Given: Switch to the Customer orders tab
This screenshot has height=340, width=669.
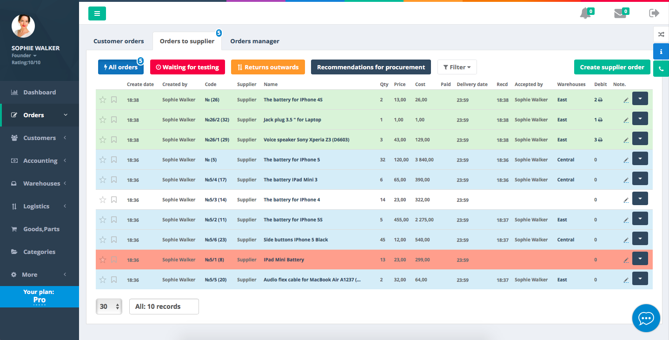Looking at the screenshot, I should pyautogui.click(x=119, y=41).
